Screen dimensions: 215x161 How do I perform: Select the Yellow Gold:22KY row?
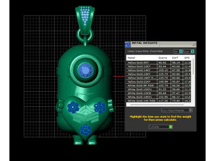159,82
